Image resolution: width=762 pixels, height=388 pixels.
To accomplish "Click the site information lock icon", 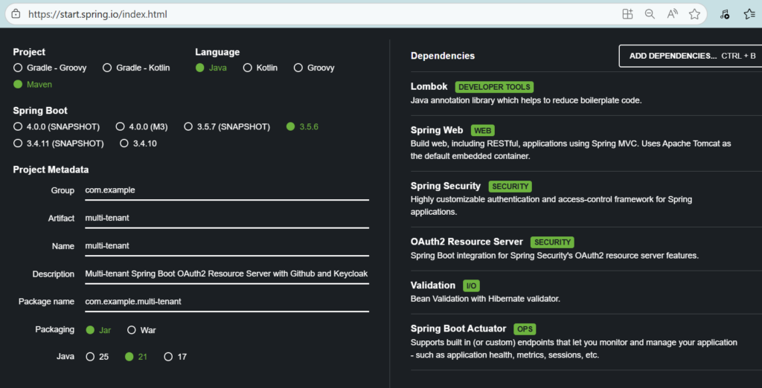I will [x=16, y=14].
